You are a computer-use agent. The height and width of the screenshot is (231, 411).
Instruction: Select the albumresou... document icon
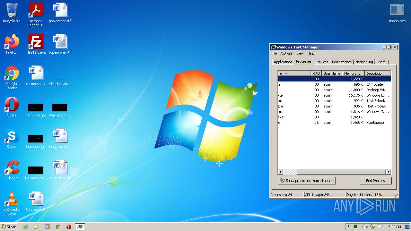coord(36,76)
